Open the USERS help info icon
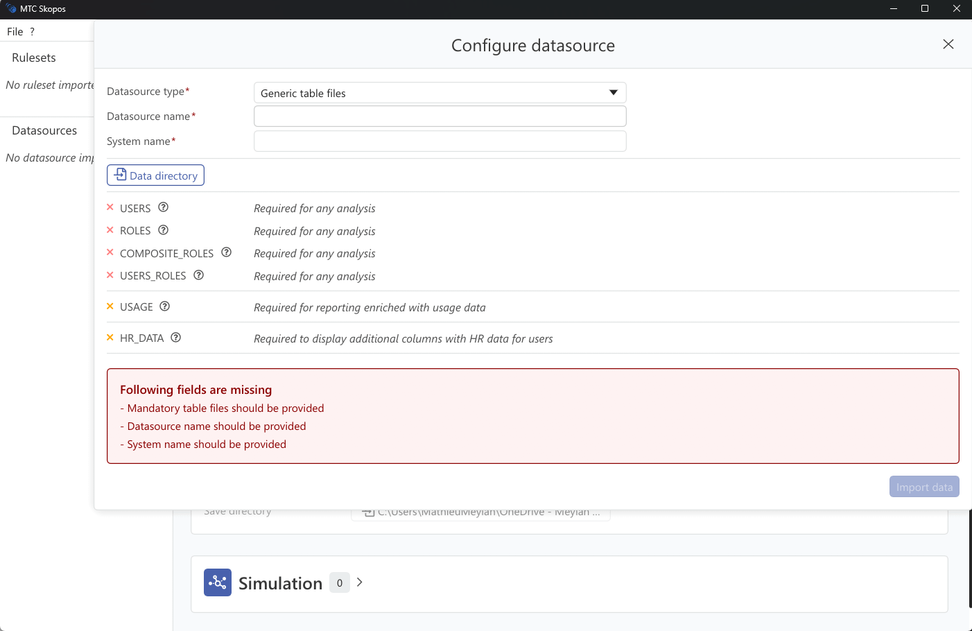Image resolution: width=972 pixels, height=631 pixels. tap(163, 207)
